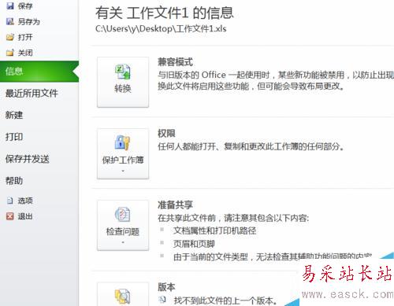
Task: Click the 打开 menu label
Action: coord(25,37)
